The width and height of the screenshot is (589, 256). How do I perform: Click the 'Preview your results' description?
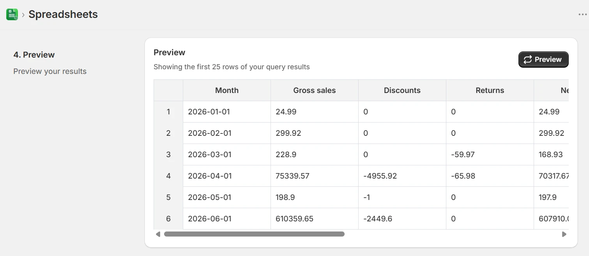[x=50, y=71]
